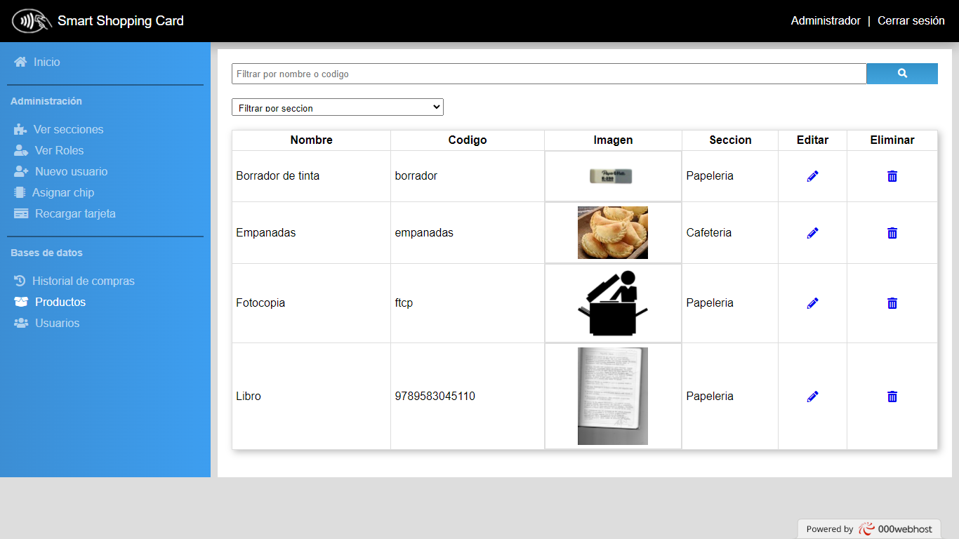This screenshot has width=959, height=539.
Task: Delete the Borrador de tinta product
Action: (x=892, y=176)
